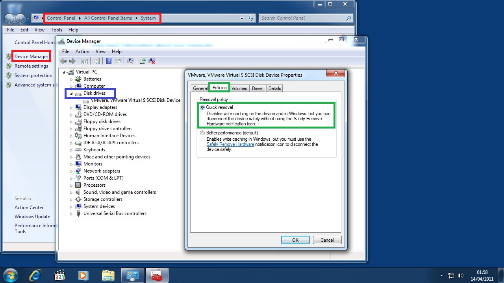Open Internet Explorer from the taskbar
This screenshot has height=283, width=504.
[35, 275]
